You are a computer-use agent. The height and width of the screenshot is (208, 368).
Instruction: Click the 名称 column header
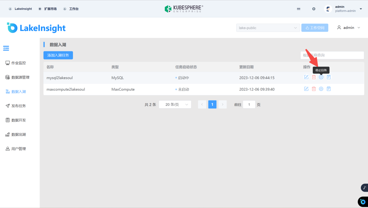[50, 67]
